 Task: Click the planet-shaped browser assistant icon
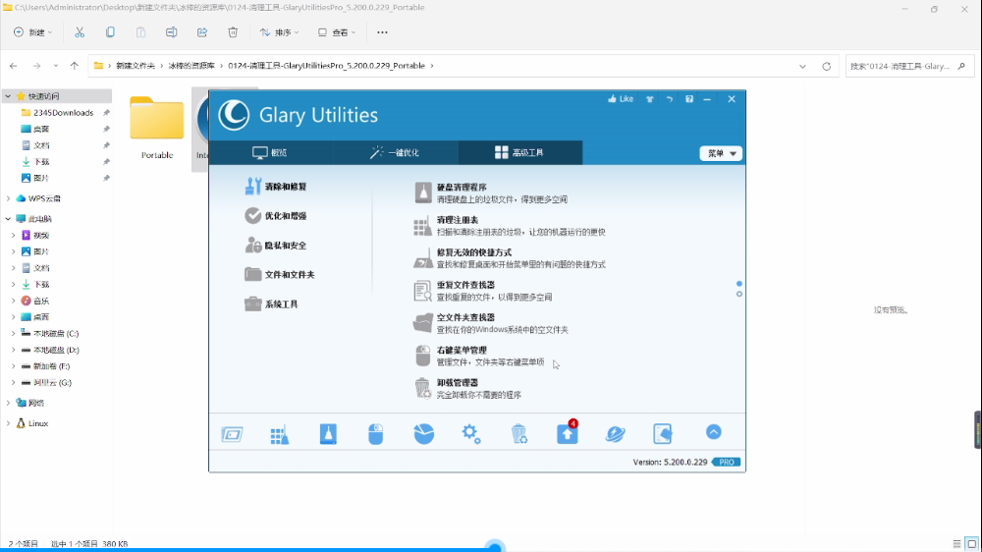point(616,434)
